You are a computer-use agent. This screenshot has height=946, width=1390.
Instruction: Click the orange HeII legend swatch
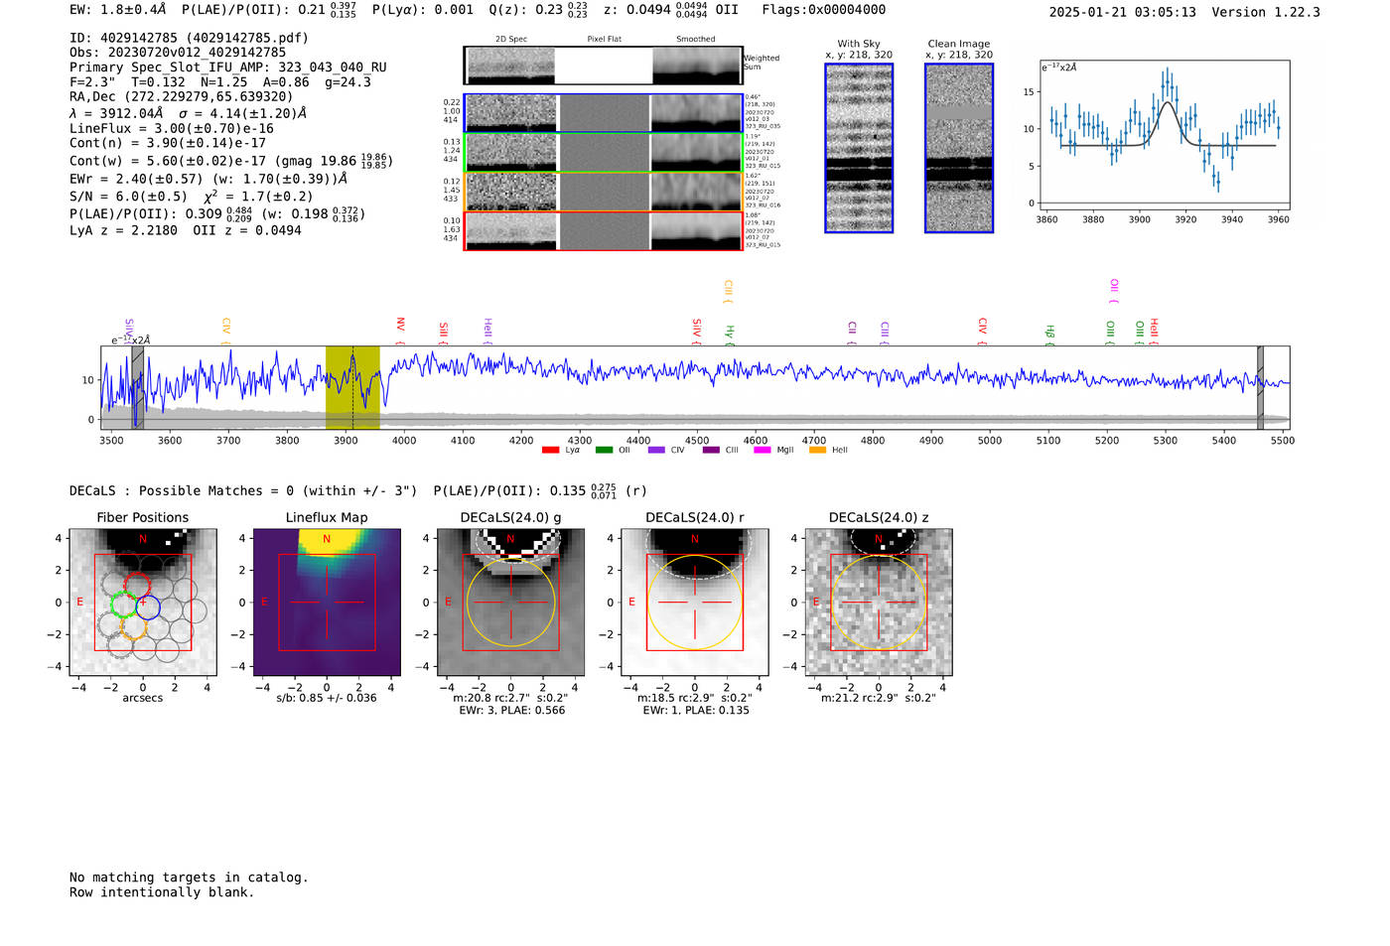tap(817, 450)
